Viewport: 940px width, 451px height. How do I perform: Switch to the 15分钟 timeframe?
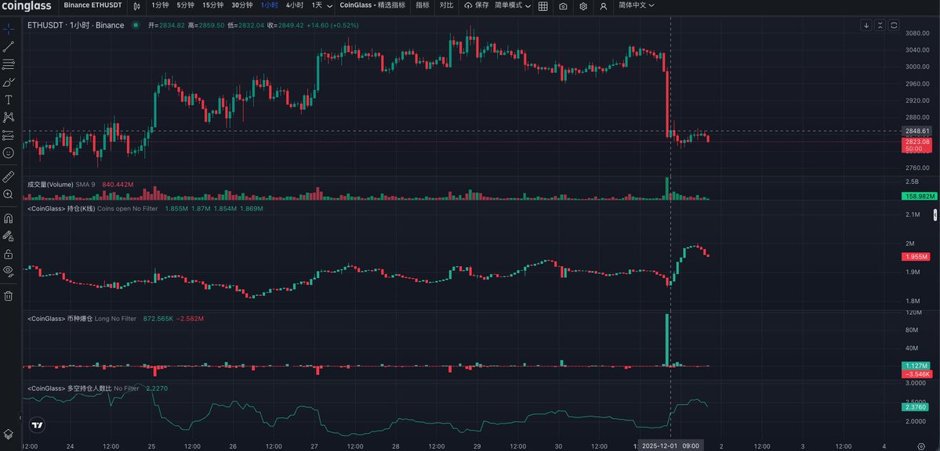tap(212, 5)
